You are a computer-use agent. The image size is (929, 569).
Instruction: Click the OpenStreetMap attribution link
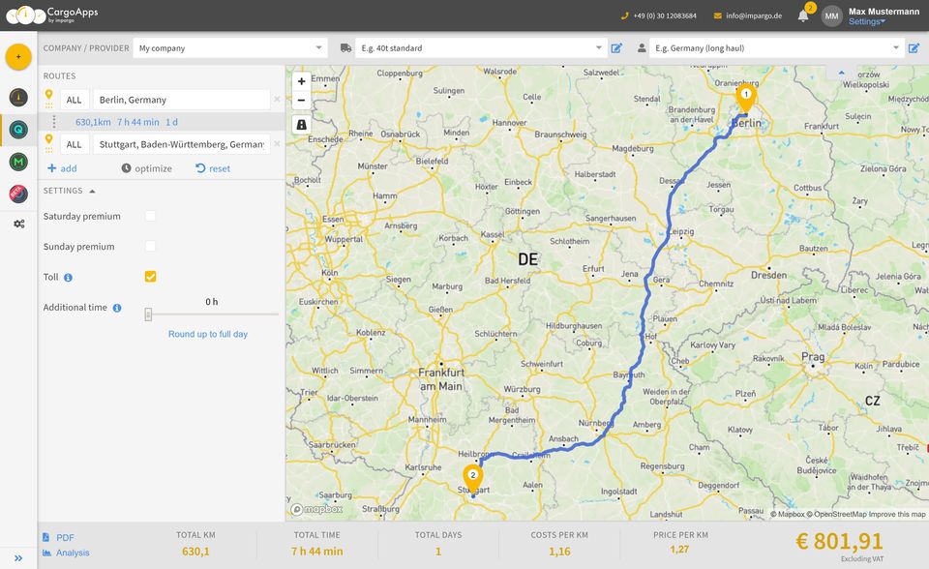click(836, 514)
